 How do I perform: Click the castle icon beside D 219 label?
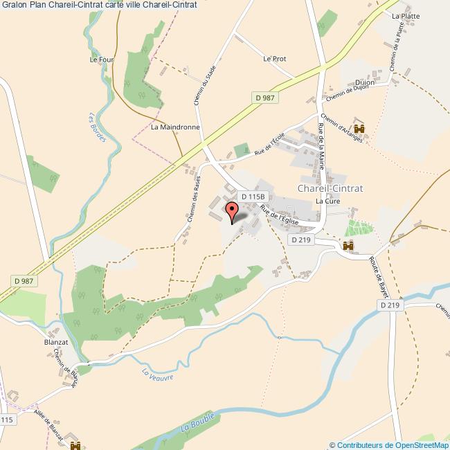click(348, 246)
